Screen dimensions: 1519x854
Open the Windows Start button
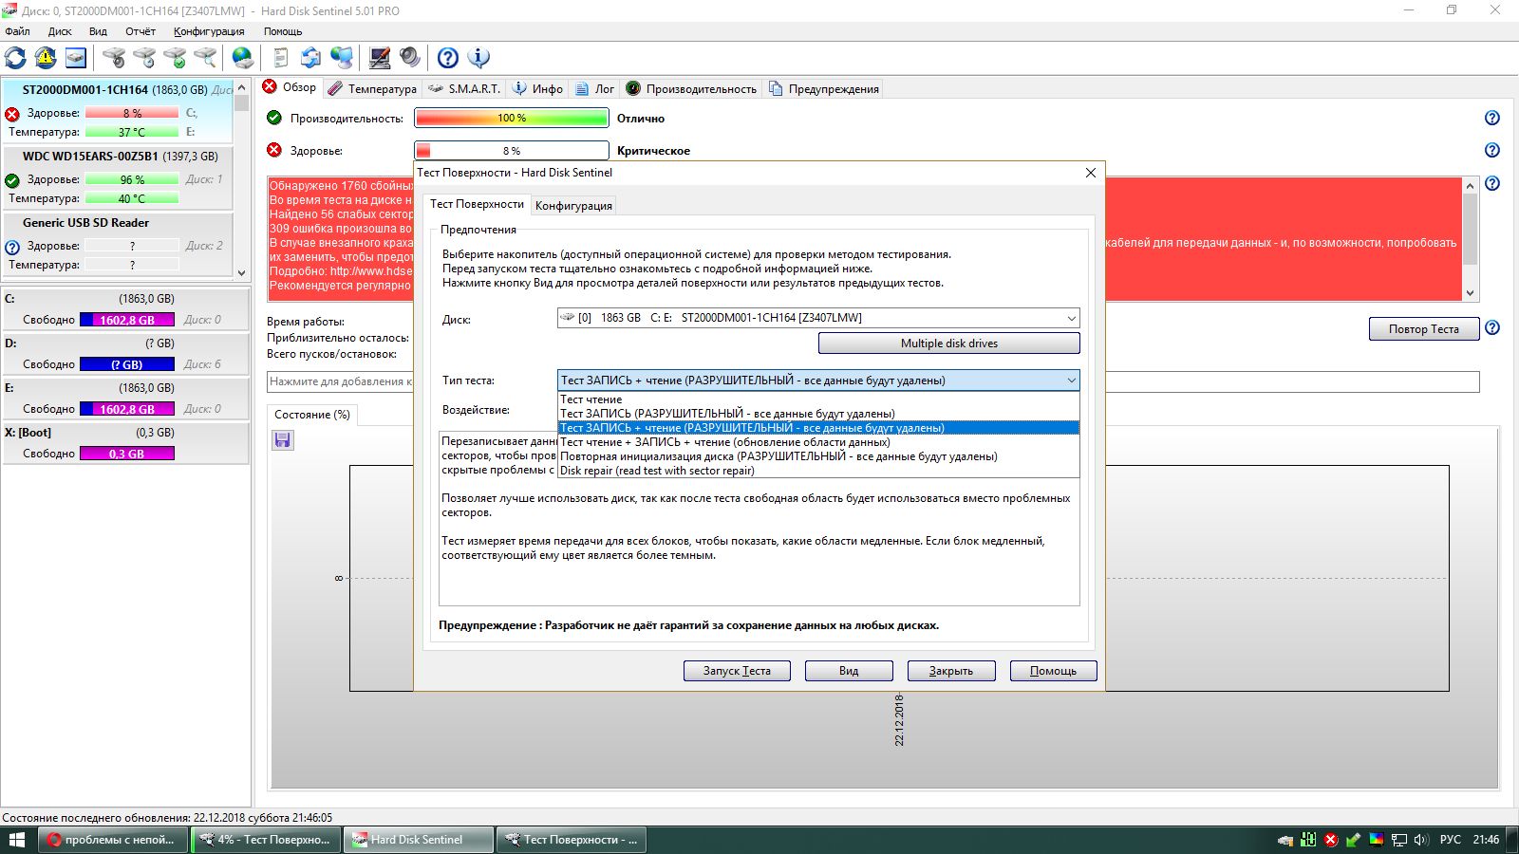[16, 840]
